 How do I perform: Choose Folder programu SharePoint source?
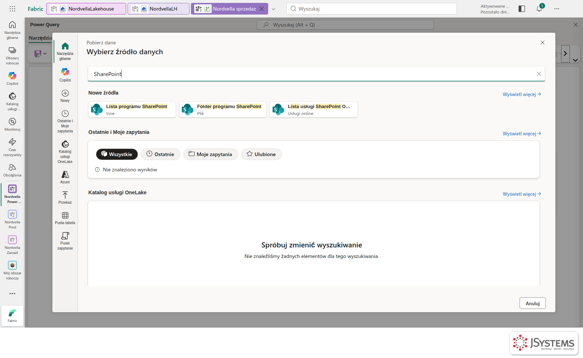pyautogui.click(x=223, y=110)
